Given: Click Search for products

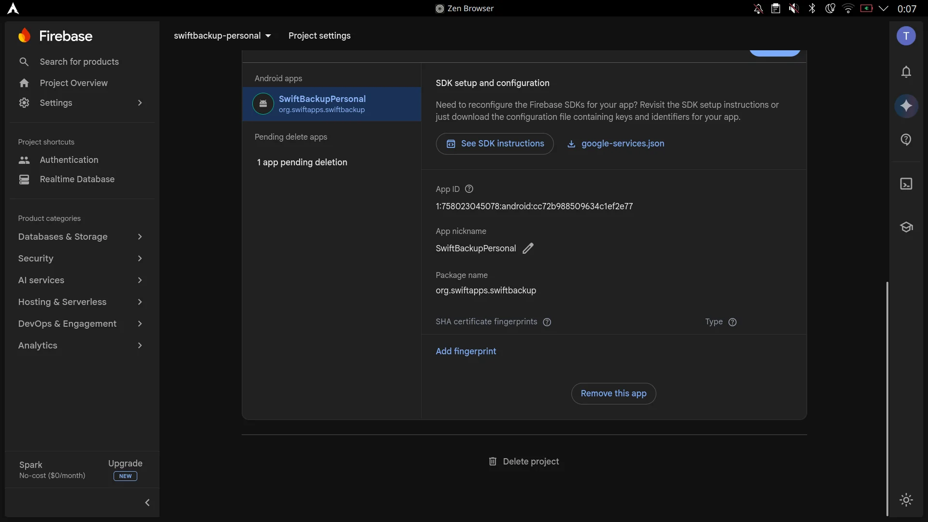Looking at the screenshot, I should coord(79,62).
